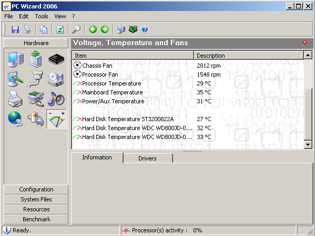Open the Benchmark category

[x=36, y=219]
